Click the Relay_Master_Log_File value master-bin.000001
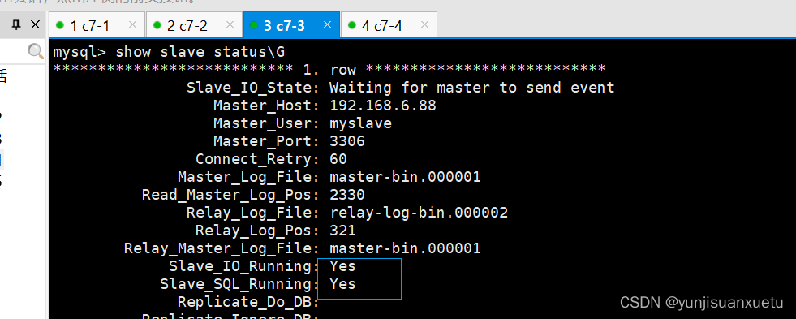The image size is (796, 319). (405, 248)
